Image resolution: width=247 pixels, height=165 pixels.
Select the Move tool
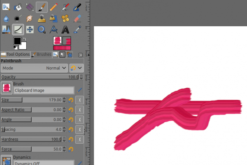30,30
